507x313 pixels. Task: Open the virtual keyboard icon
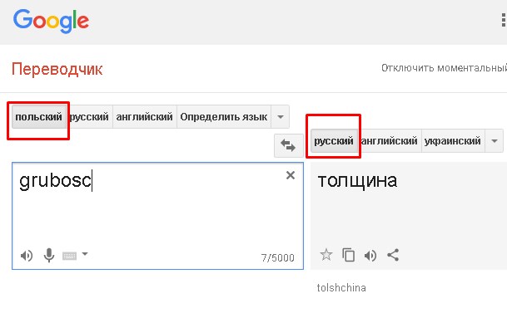pos(69,256)
